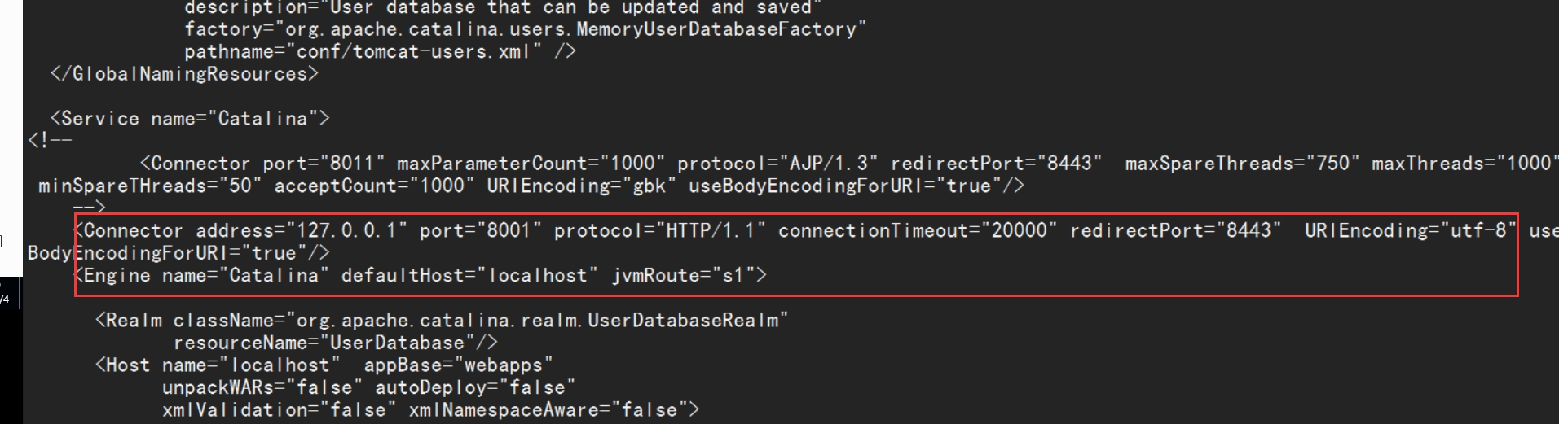The height and width of the screenshot is (424, 1559).
Task: Click the address="127.0.0.1" attribute
Action: [301, 231]
